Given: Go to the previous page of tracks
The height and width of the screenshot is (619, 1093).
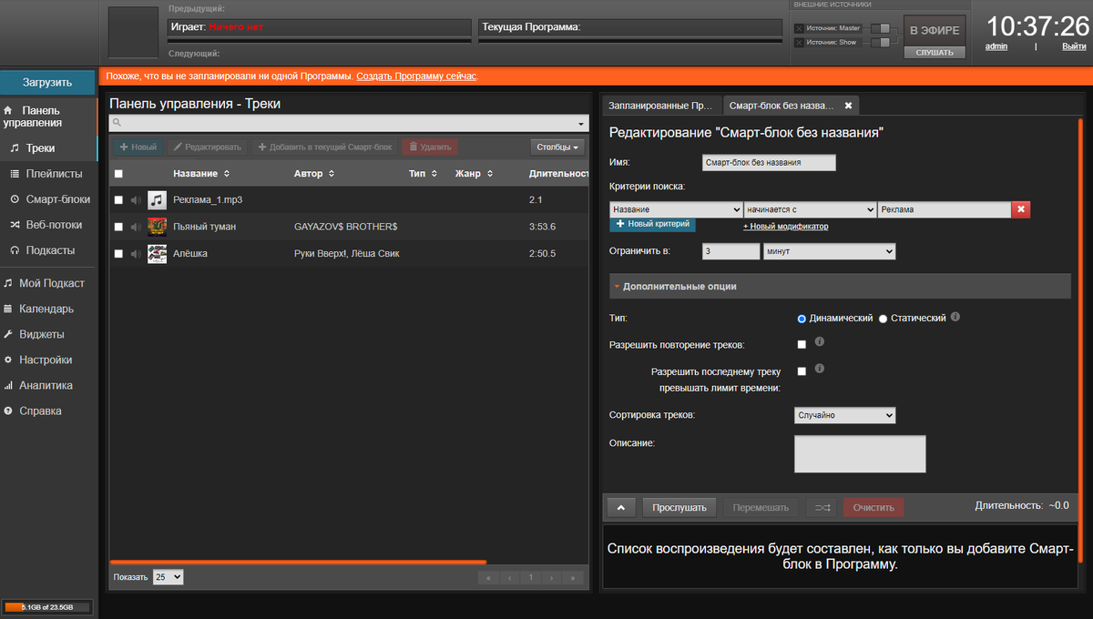Looking at the screenshot, I should click(x=509, y=577).
